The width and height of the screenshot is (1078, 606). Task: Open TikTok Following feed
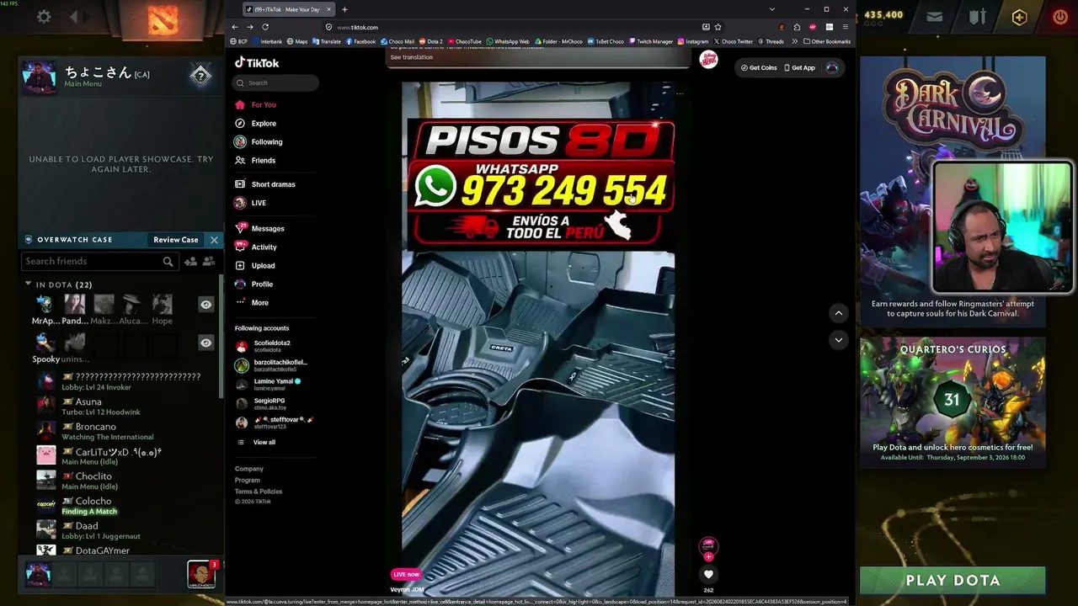tap(259, 141)
